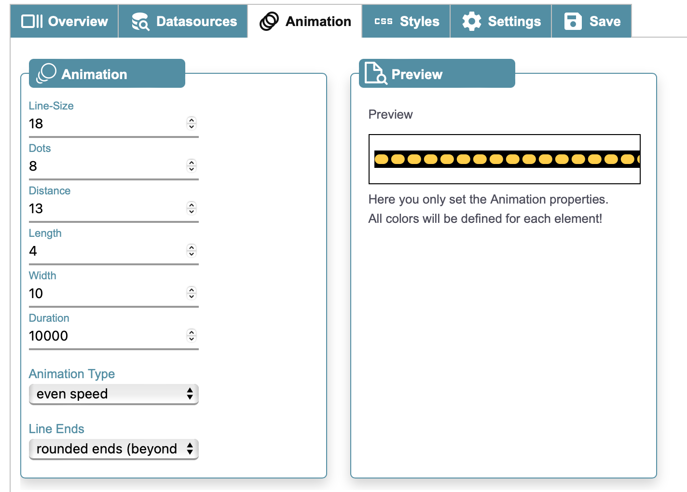The height and width of the screenshot is (492, 687).
Task: Click the 'Width' label
Action: 42,275
